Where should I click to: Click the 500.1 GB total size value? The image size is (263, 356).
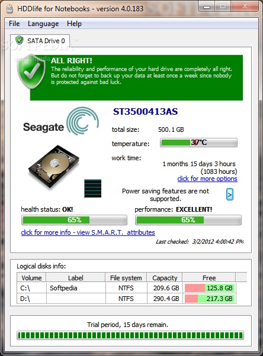point(171,130)
